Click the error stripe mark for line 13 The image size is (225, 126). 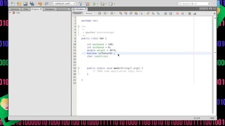(x=215, y=52)
